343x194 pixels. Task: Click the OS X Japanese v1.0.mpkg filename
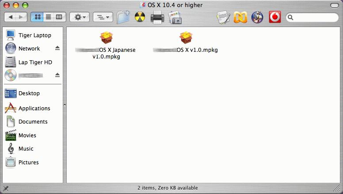[x=106, y=53]
